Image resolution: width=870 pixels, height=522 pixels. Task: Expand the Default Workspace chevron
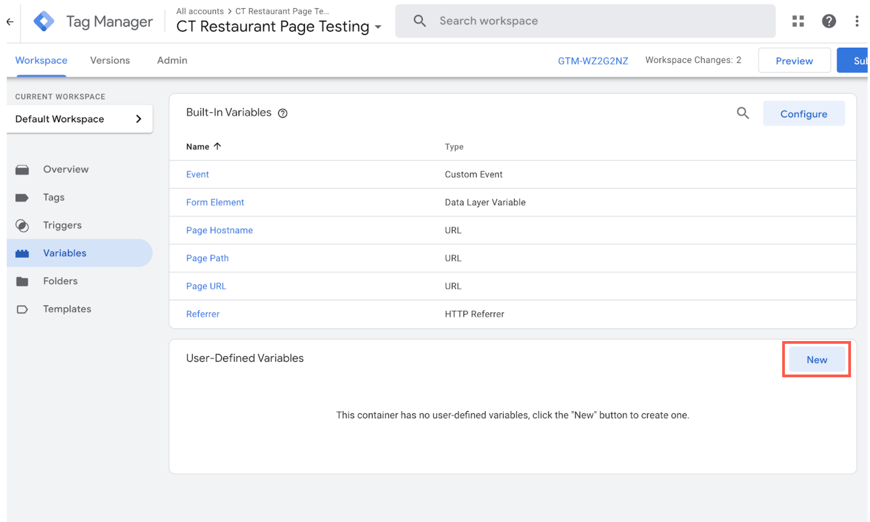click(x=139, y=119)
